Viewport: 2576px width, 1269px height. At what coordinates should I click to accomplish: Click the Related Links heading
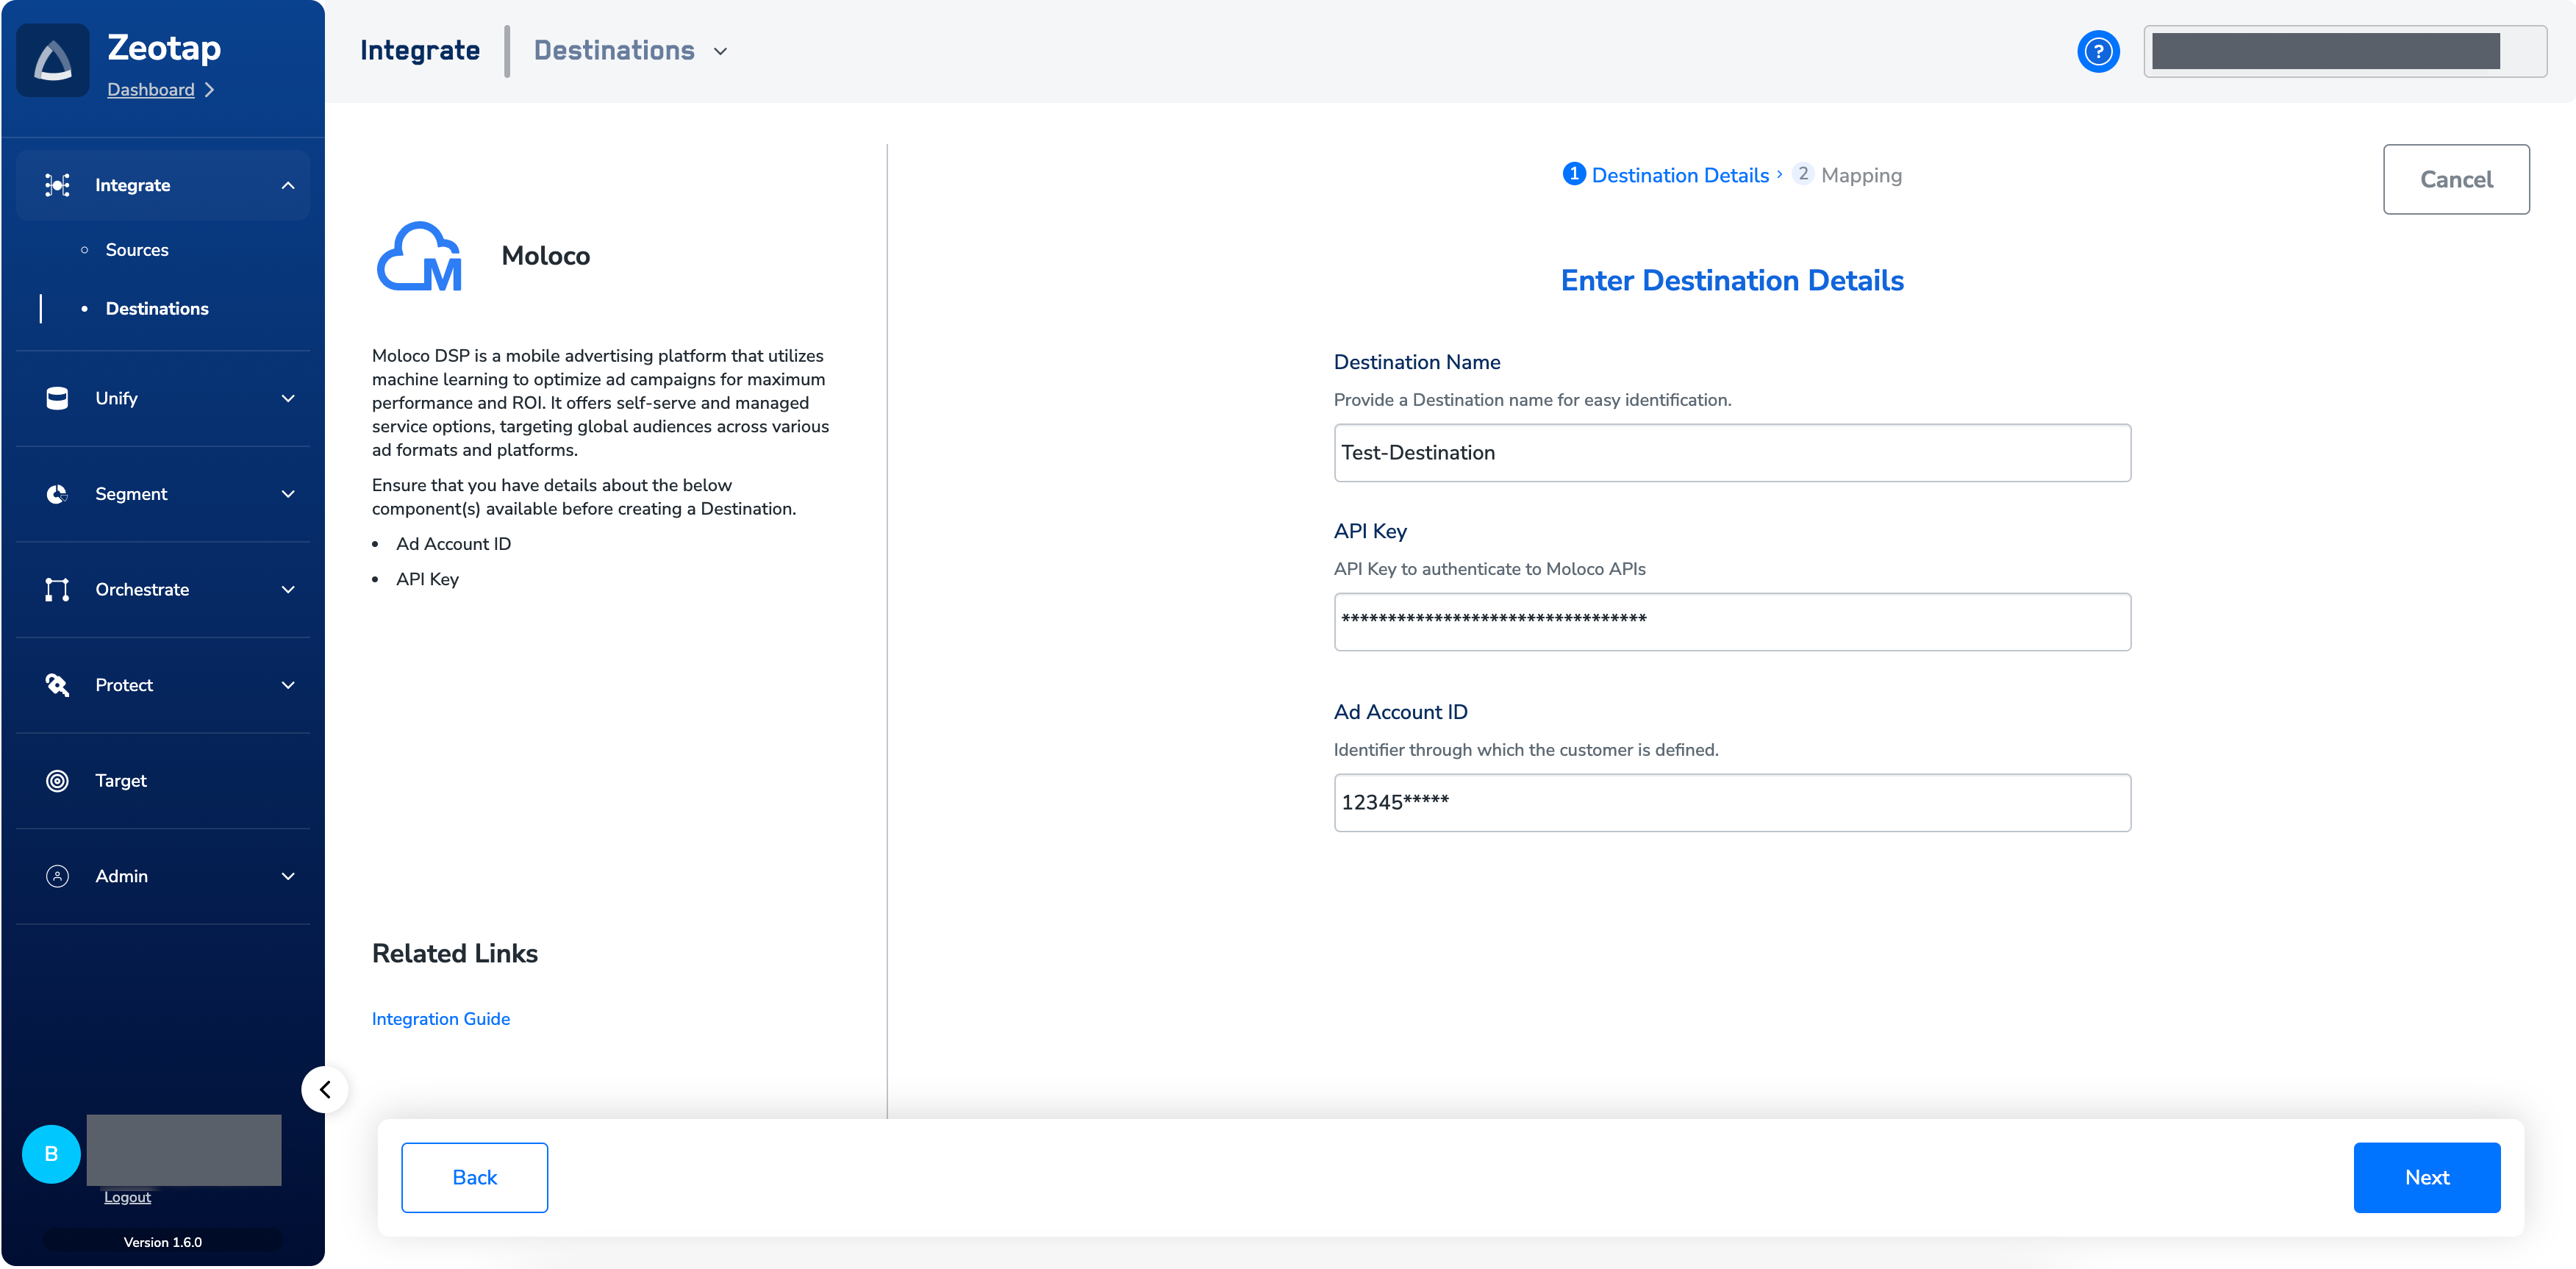[455, 954]
